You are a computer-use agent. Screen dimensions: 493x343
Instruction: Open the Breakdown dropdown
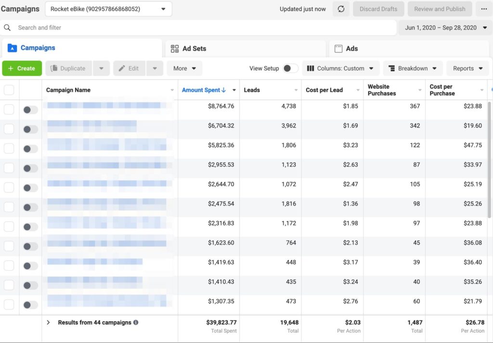pyautogui.click(x=413, y=68)
